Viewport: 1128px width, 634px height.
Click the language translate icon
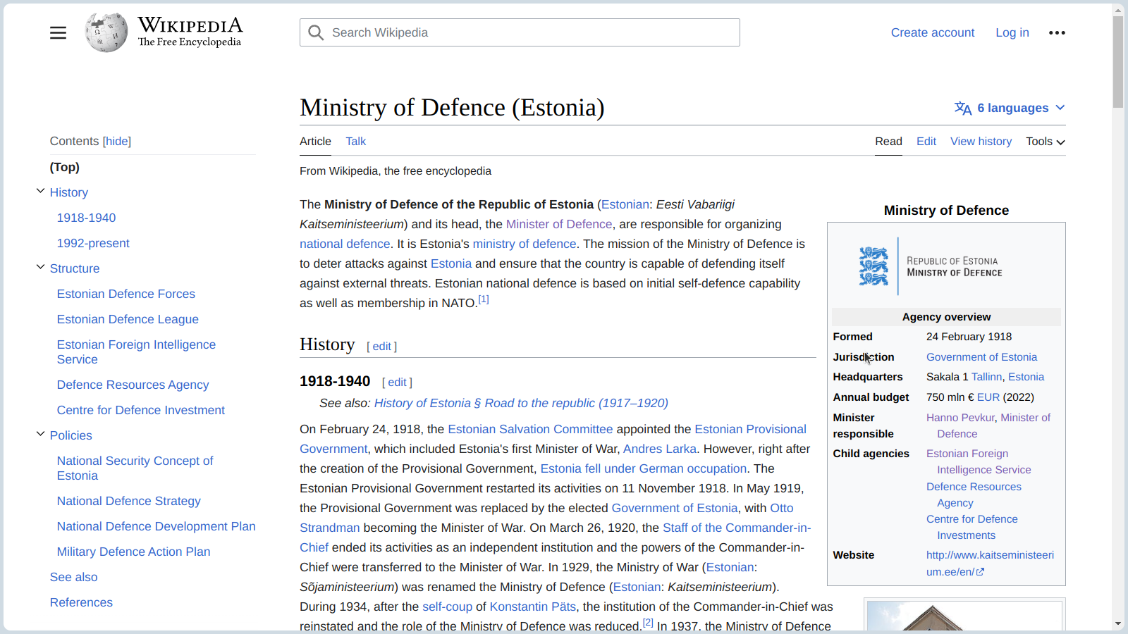963,108
